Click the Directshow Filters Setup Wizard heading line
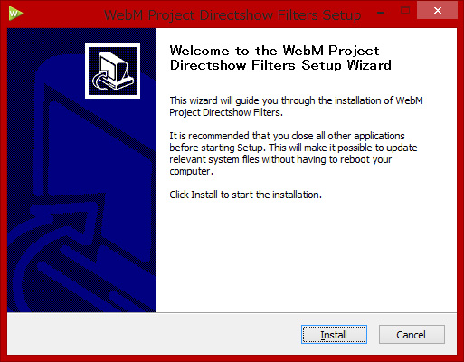464x362 pixels. (x=280, y=65)
